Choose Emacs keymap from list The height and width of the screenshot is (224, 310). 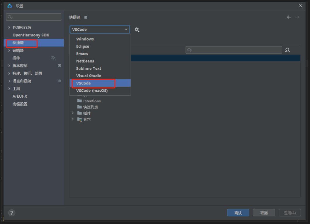[100, 54]
